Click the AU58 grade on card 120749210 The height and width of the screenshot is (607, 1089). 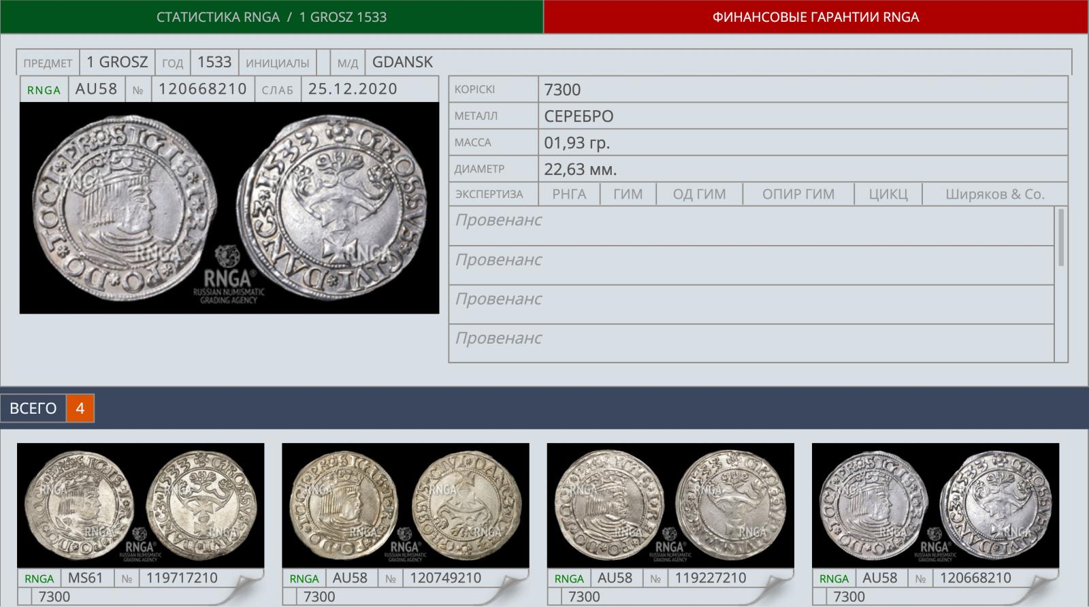[350, 578]
